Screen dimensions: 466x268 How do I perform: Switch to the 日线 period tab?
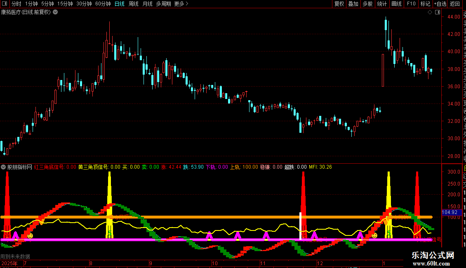click(120, 4)
